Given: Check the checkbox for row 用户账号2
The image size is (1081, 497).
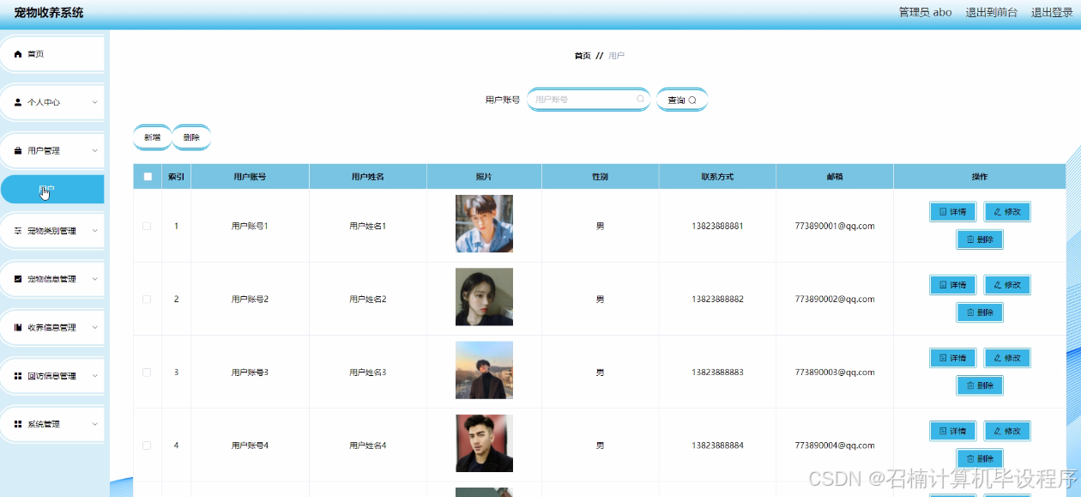Looking at the screenshot, I should click(x=147, y=299).
